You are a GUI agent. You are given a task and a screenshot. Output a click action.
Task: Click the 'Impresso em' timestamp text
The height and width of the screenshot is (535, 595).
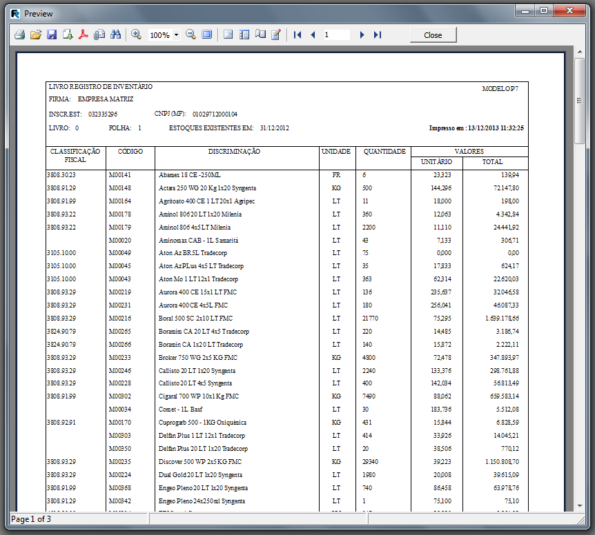476,128
